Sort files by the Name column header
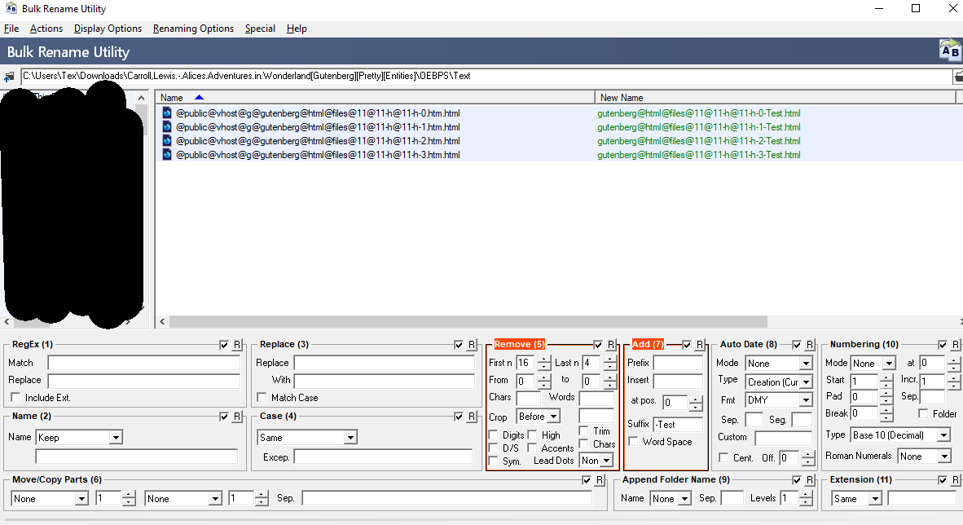Screen dimensions: 963x525 172,98
